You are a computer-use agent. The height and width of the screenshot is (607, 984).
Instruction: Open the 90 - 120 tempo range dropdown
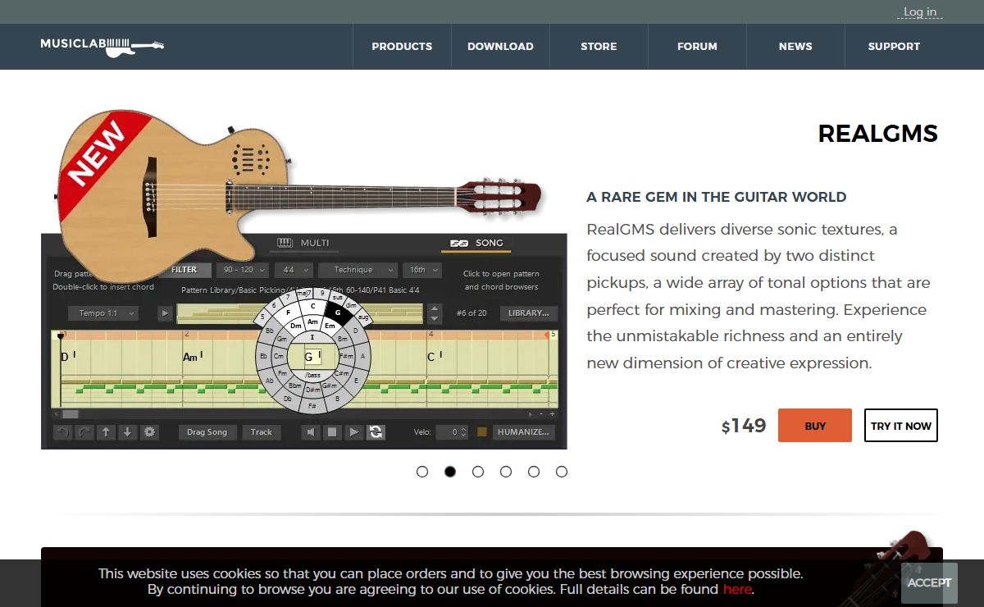coord(243,270)
